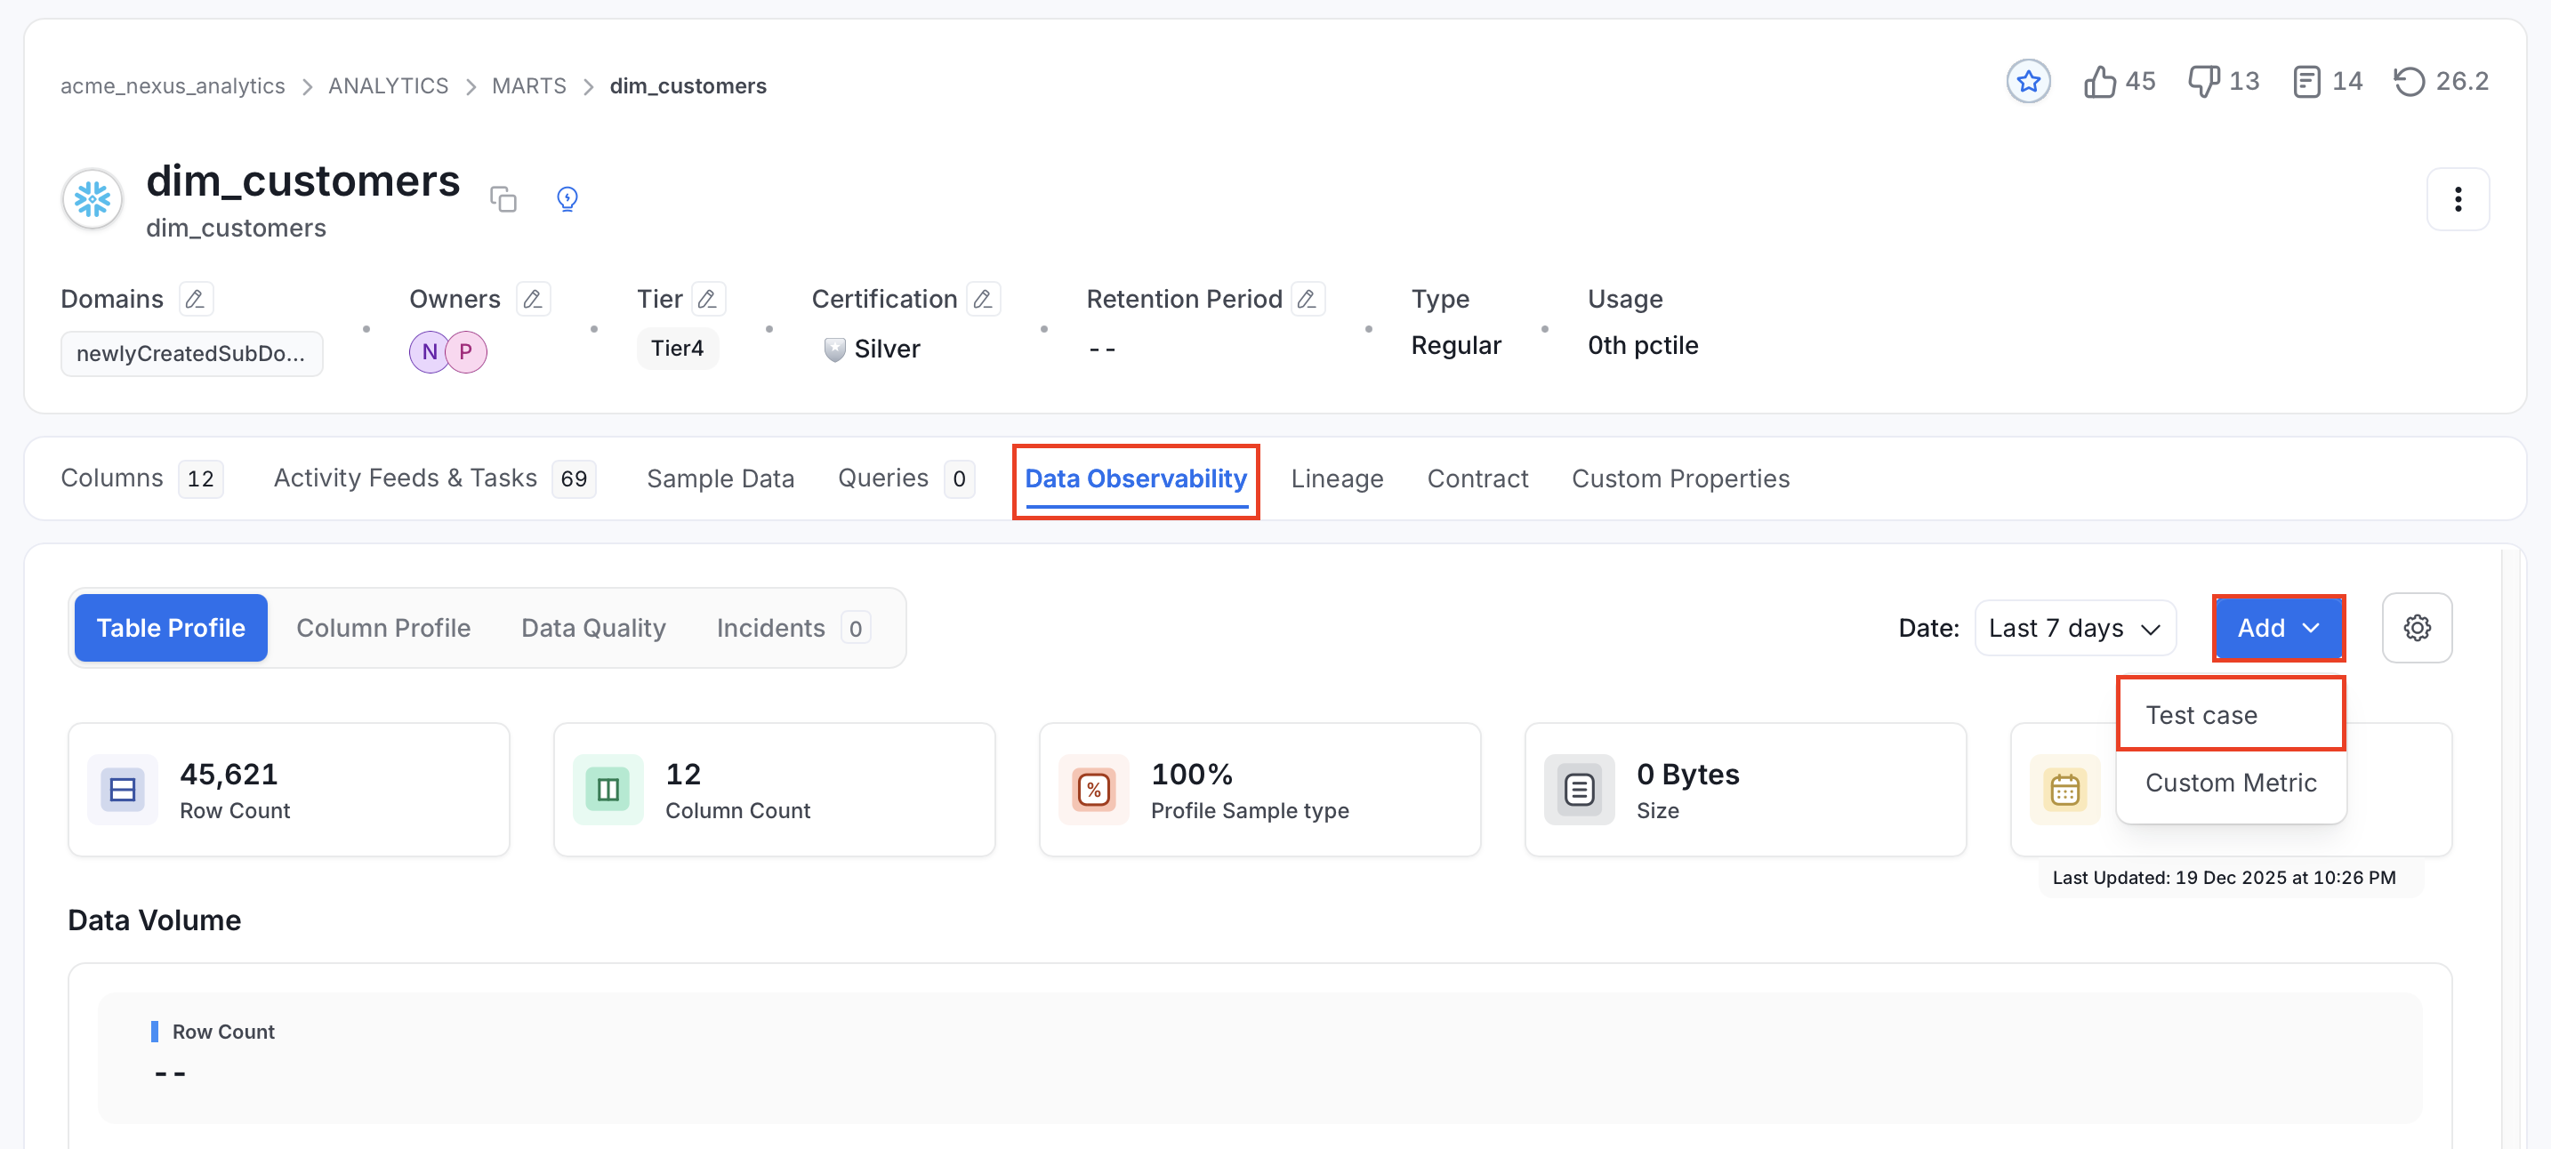Select Test case from Add menu
Image resolution: width=2551 pixels, height=1149 pixels.
(x=2230, y=714)
